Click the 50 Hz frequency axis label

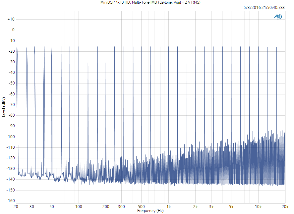(x=52, y=206)
